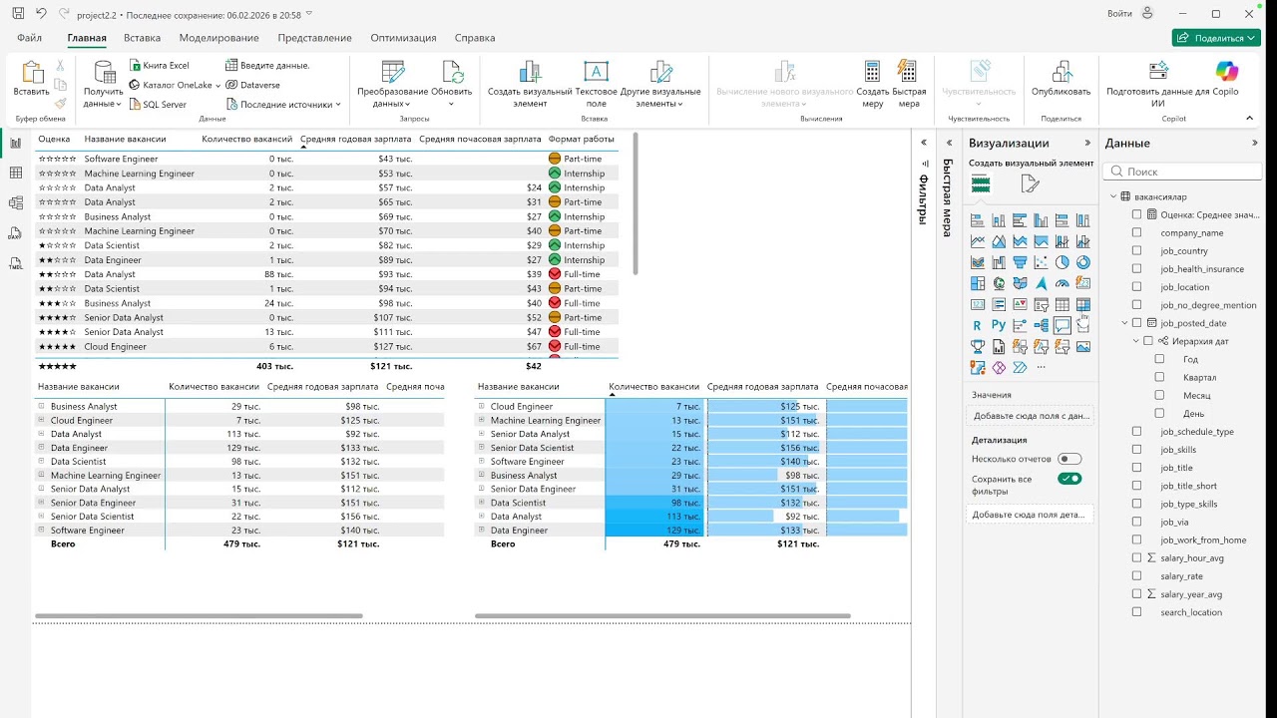The width and height of the screenshot is (1277, 718).
Task: Collapse the Данные pane with chevrons
Action: click(x=1255, y=143)
